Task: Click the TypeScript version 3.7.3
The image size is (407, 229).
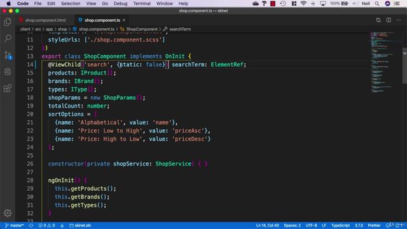Action: click(359, 225)
